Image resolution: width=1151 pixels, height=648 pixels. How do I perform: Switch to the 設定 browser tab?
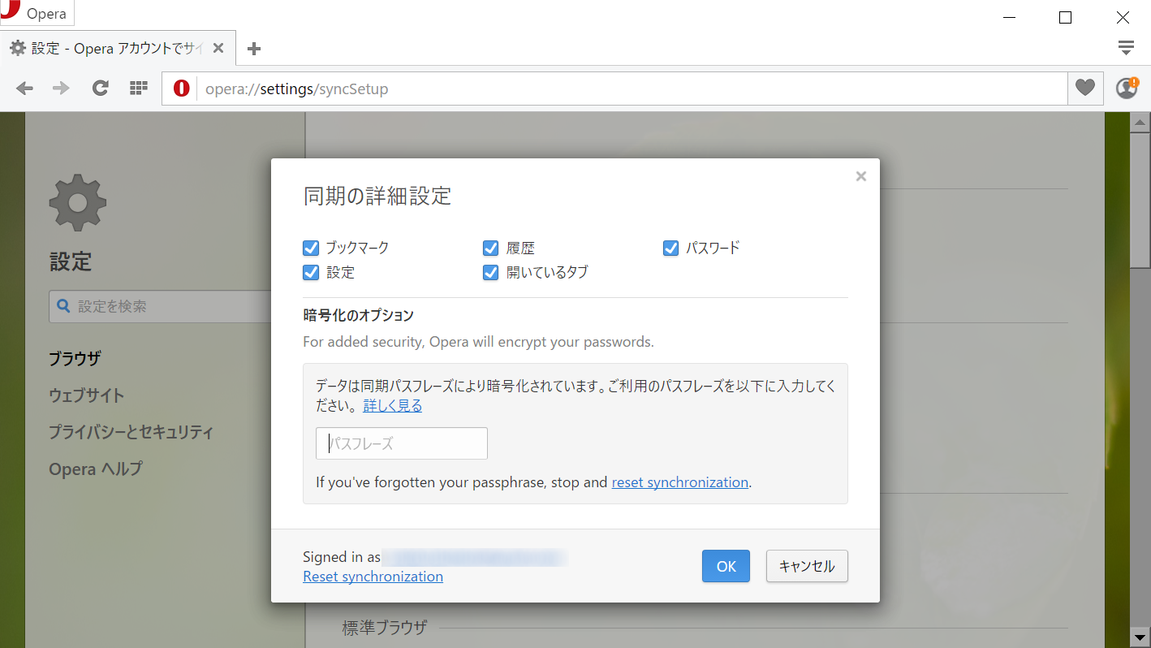[106, 48]
